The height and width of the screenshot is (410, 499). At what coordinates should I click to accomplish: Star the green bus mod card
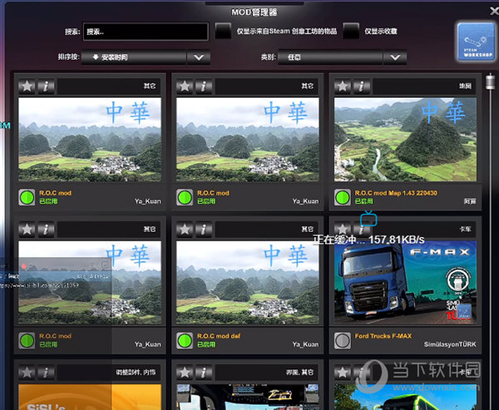pyautogui.click(x=343, y=373)
